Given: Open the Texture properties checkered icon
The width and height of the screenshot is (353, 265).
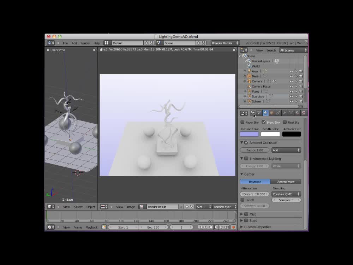Looking at the screenshot, I should tap(304, 113).
